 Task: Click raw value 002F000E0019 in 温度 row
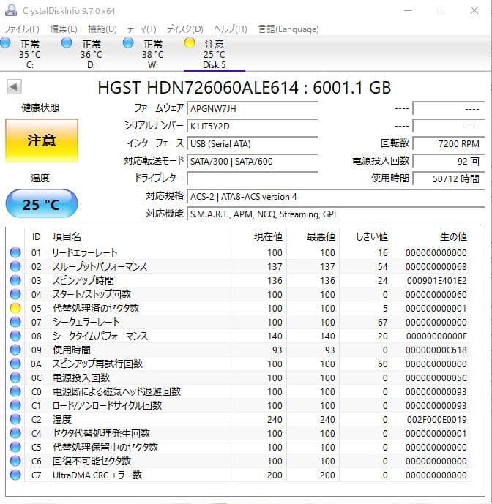click(x=436, y=419)
